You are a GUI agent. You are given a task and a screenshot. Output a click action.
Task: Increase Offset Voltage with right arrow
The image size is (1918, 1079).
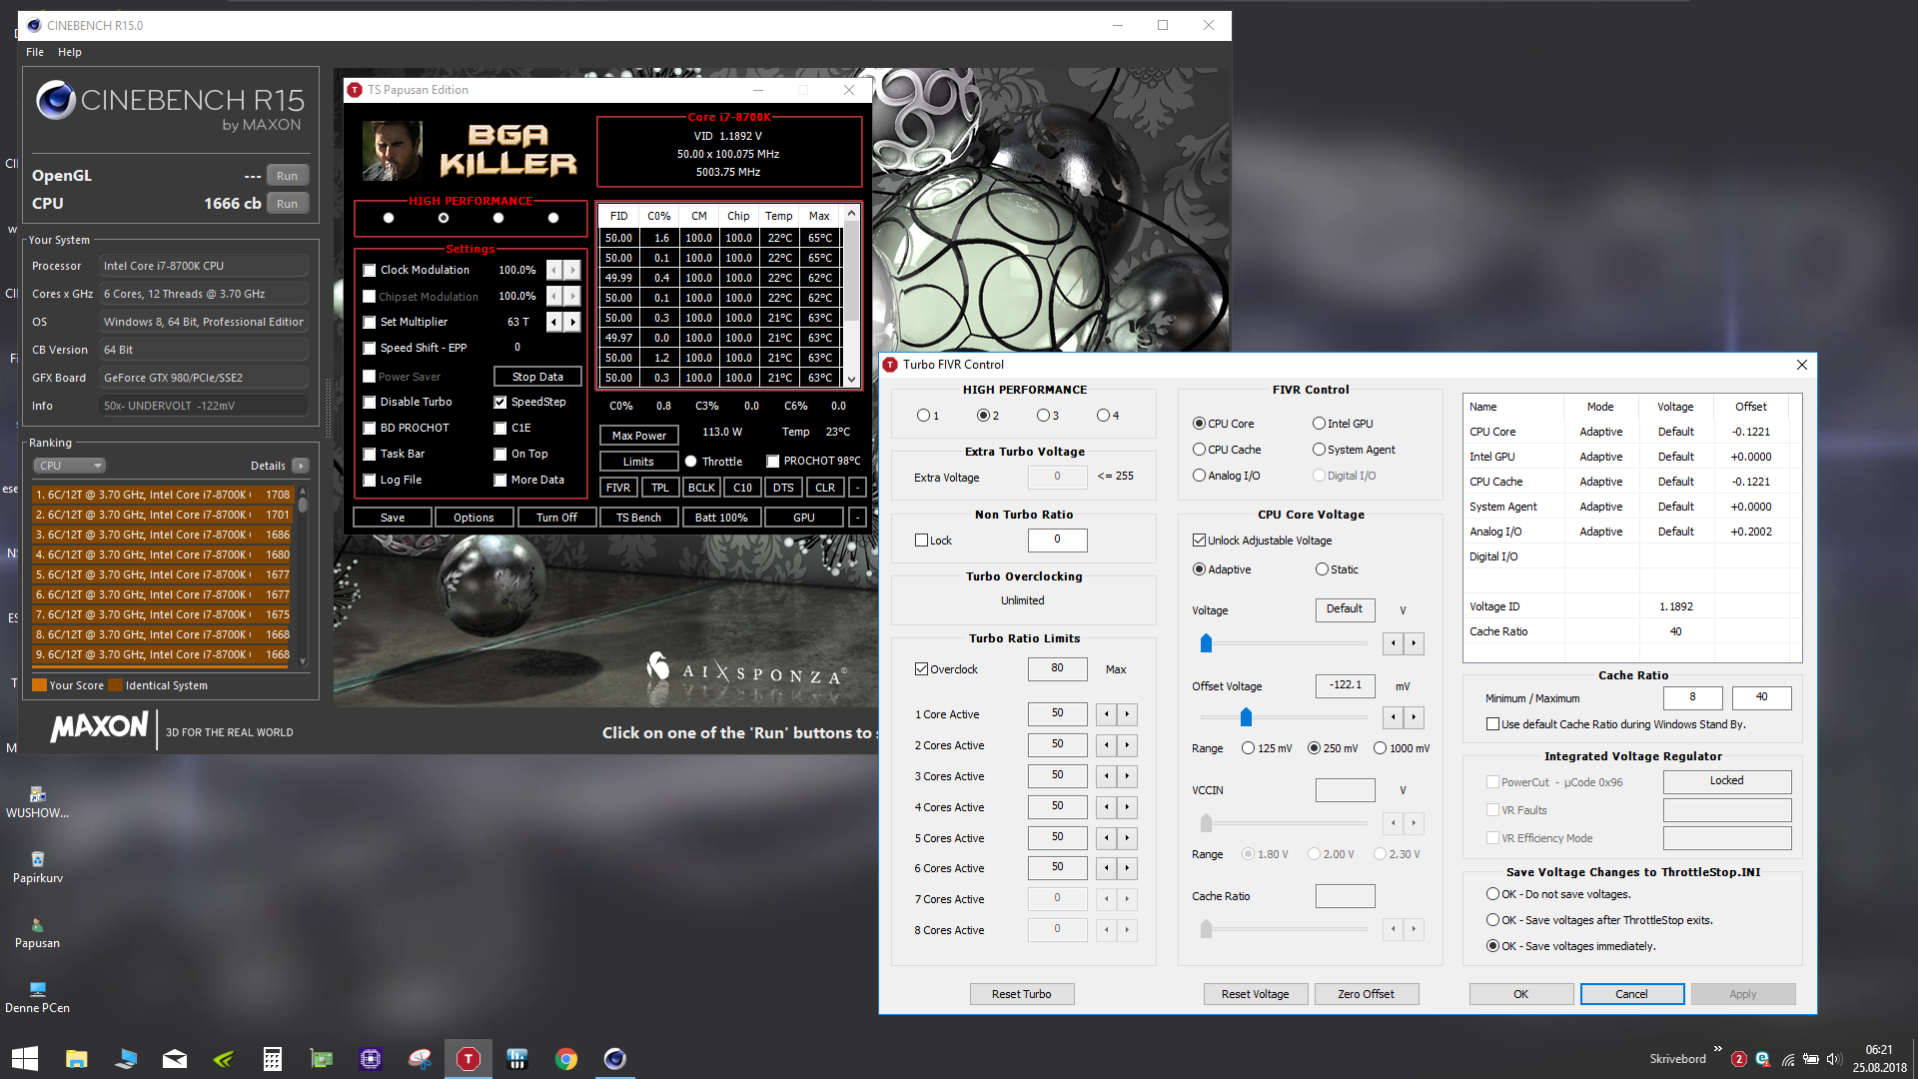click(x=1414, y=717)
